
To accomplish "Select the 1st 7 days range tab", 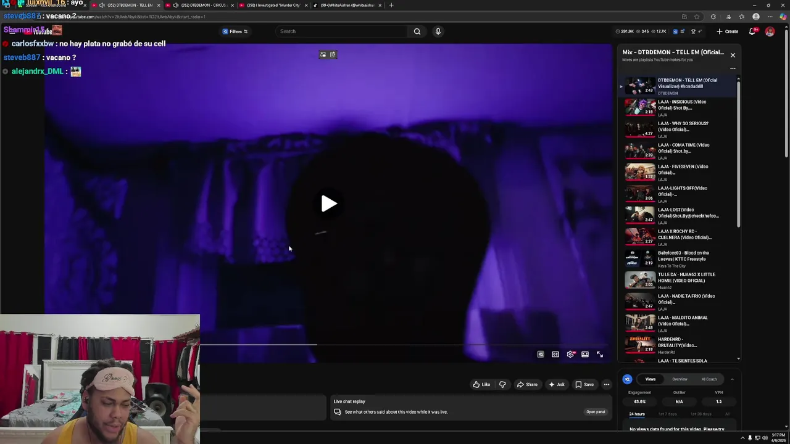I will tap(668, 414).
